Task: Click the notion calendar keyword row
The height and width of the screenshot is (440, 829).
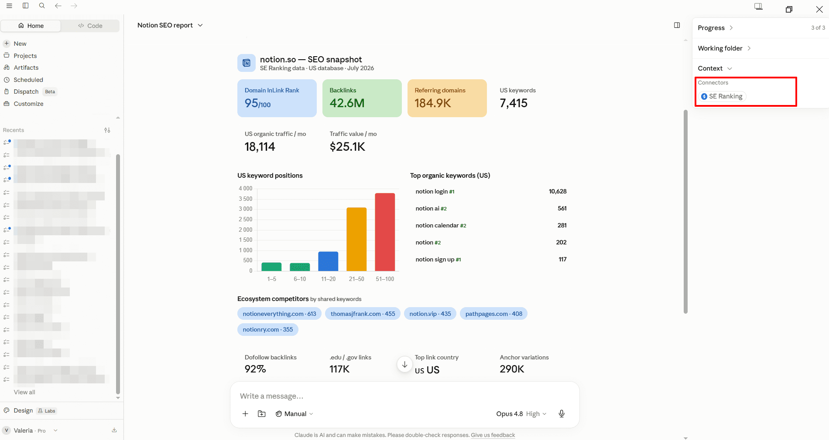Action: (491, 226)
